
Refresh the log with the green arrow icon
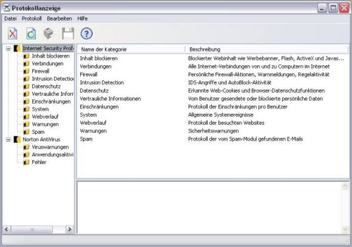coord(31,33)
